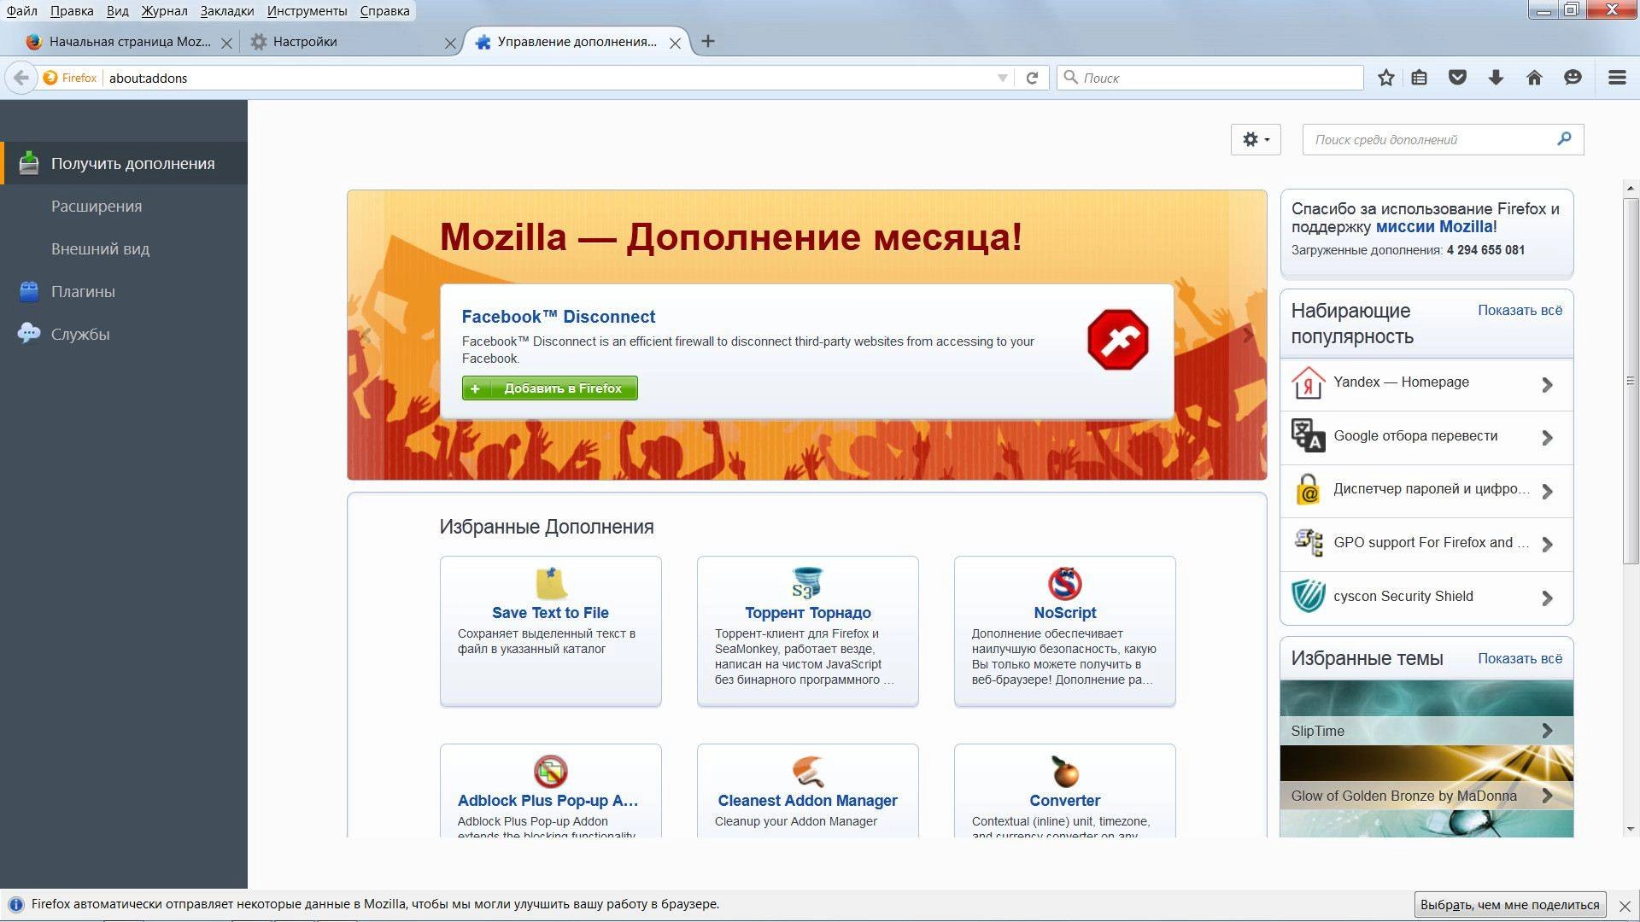Open the Hello chat smiley icon

tap(1573, 78)
